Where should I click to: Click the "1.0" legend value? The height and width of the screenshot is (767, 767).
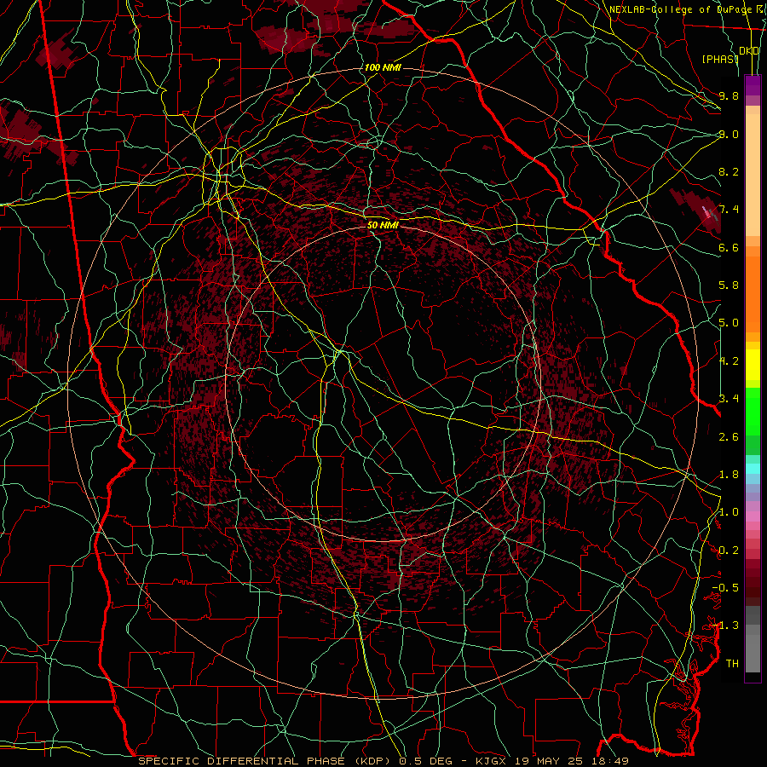point(729,512)
